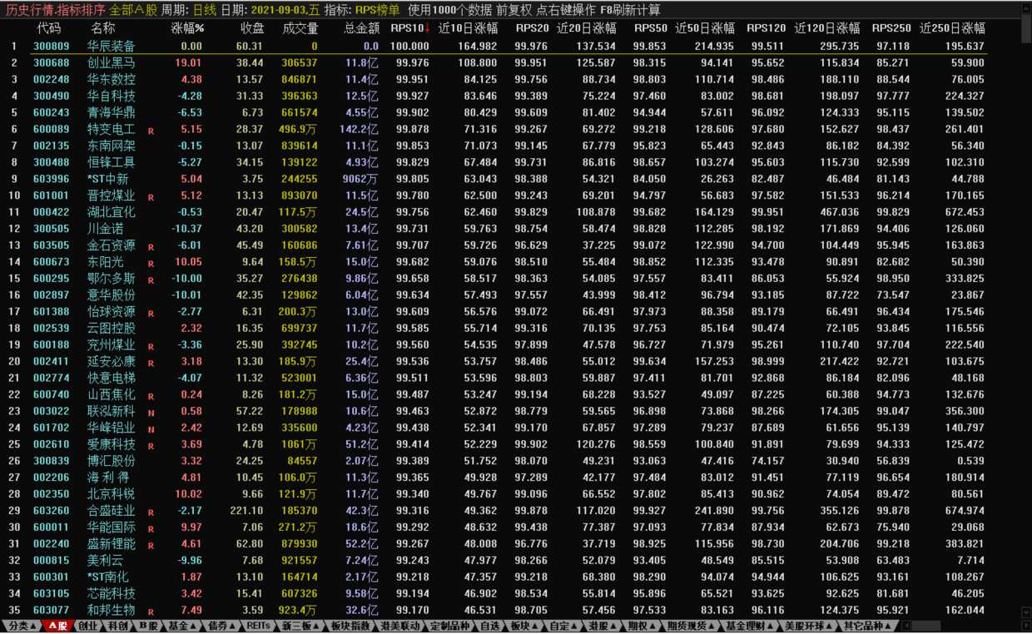Sort by the 近250日涨幅 column header
1032x634 pixels.
(952, 28)
